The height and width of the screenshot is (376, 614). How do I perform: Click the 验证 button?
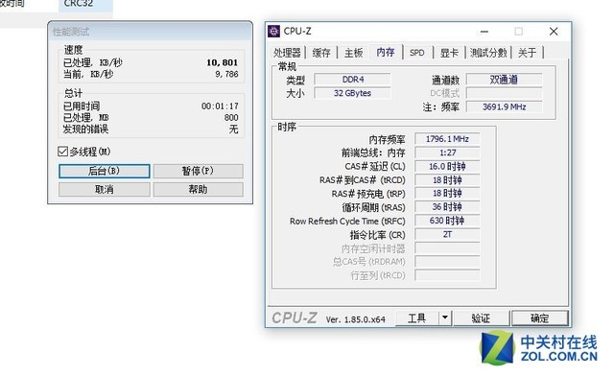482,318
